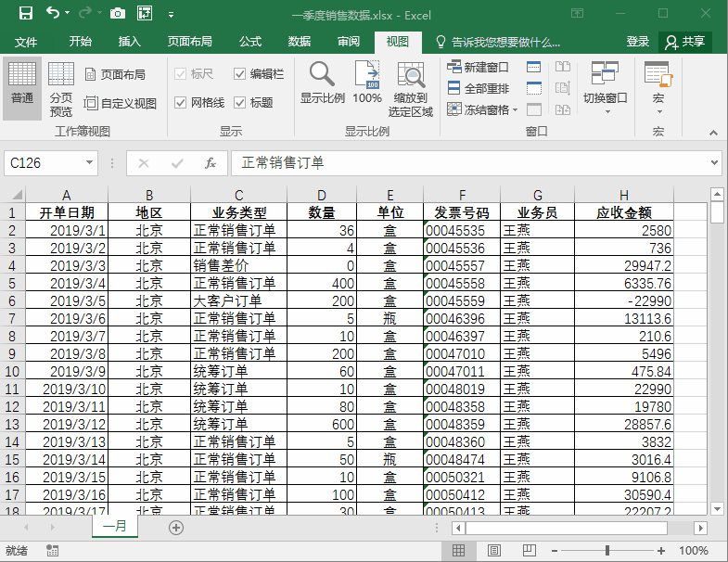The width and height of the screenshot is (728, 562).
Task: Open the New Window command
Action: click(x=479, y=68)
